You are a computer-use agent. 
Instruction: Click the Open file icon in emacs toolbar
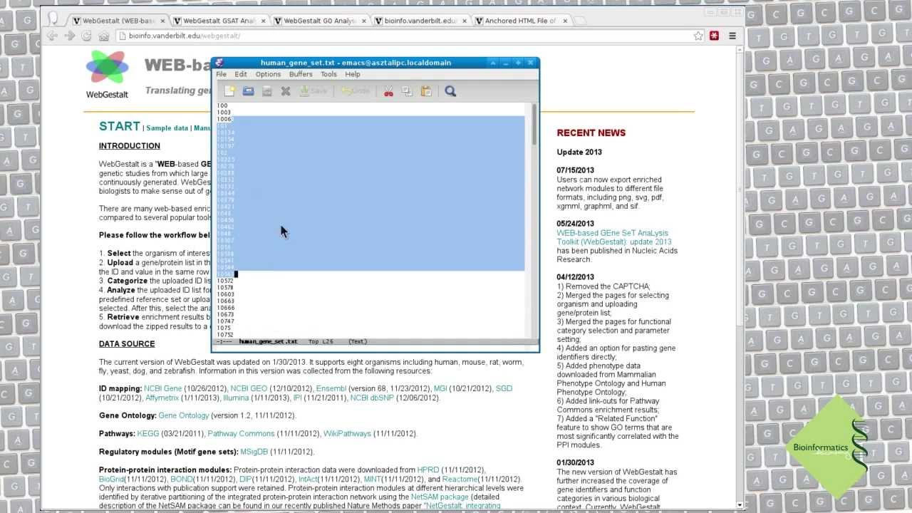(x=248, y=91)
